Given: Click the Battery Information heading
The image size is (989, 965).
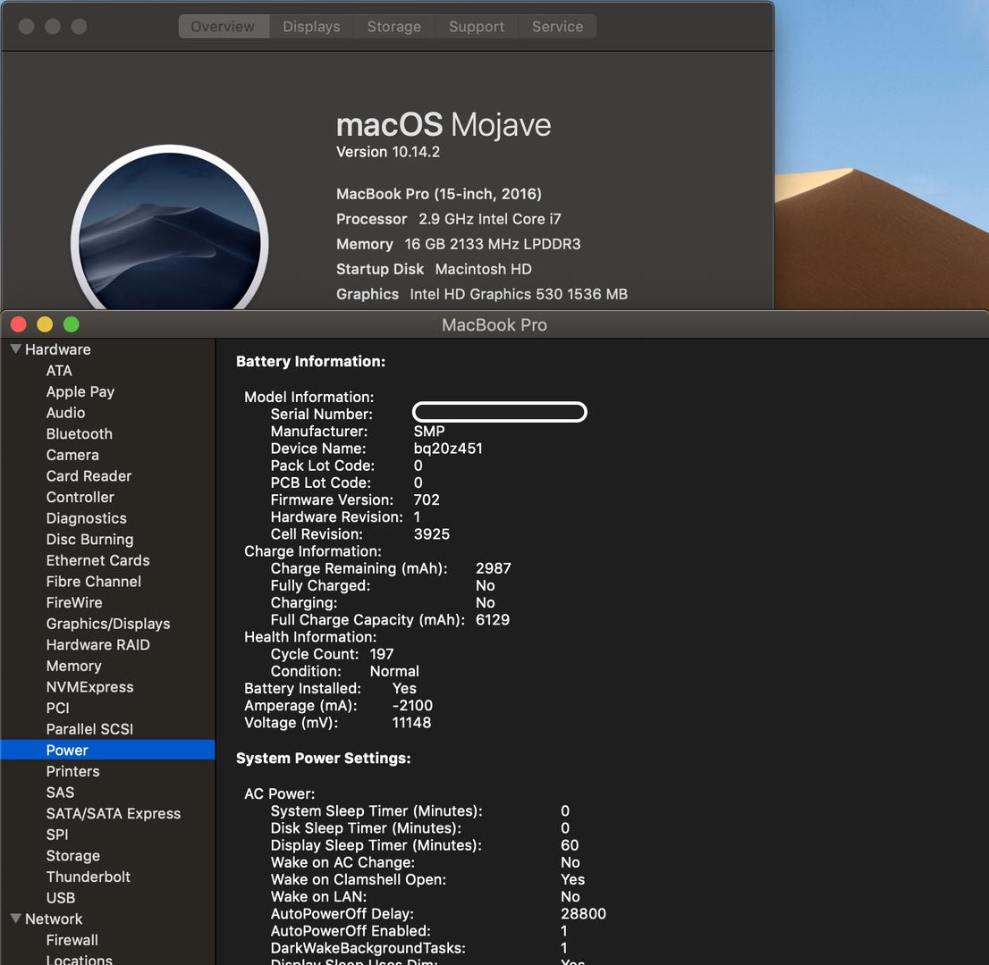Looking at the screenshot, I should point(311,362).
